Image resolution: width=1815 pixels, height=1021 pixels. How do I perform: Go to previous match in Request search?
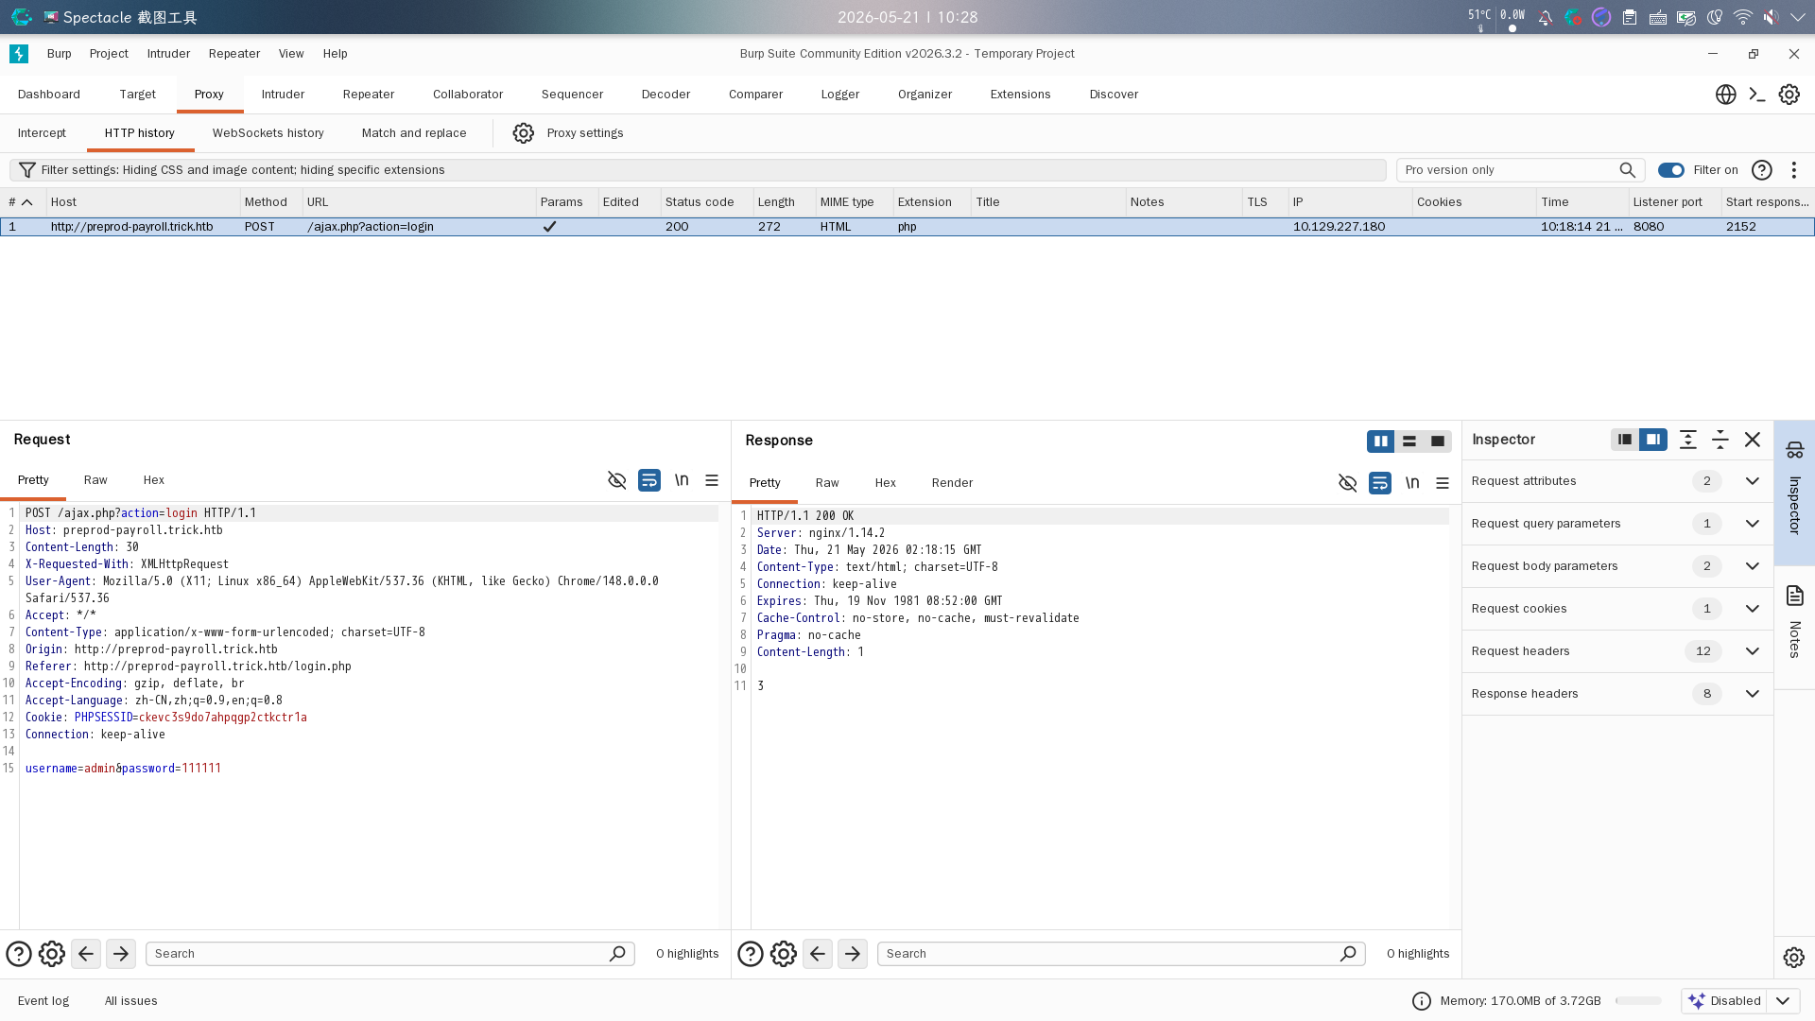pyautogui.click(x=86, y=954)
